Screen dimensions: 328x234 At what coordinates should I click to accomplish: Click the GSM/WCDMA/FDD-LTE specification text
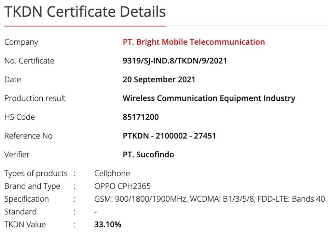(209, 199)
